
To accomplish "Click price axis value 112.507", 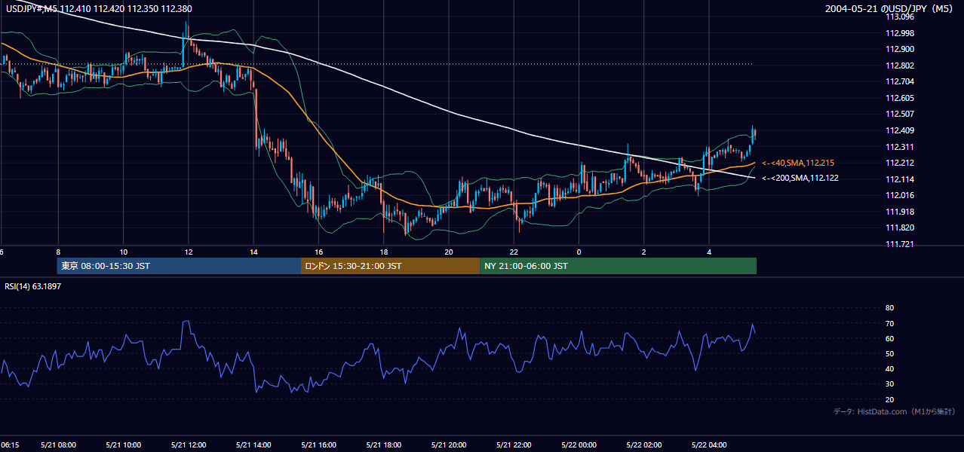I will [899, 115].
